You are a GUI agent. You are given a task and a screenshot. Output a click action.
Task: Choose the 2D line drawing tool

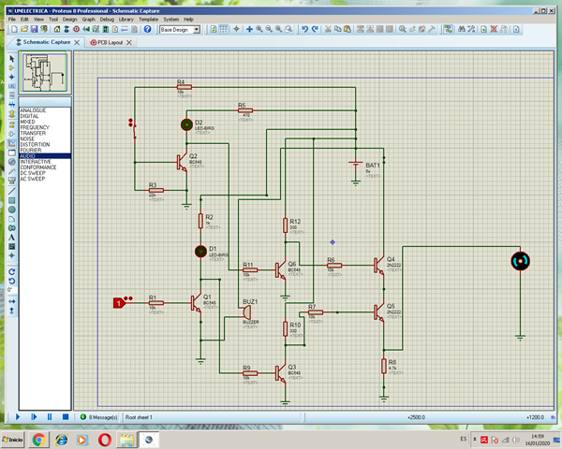coord(11,190)
